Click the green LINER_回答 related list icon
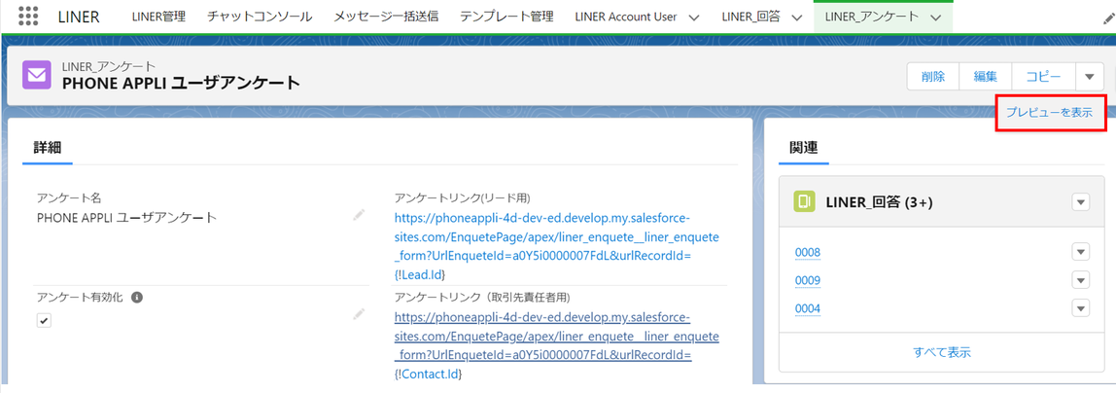 tap(804, 202)
